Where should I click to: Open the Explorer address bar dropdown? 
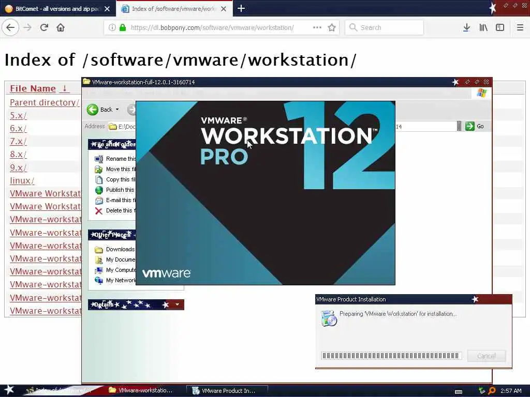point(459,126)
